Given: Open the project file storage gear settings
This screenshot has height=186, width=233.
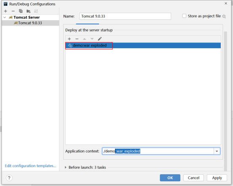Looking at the screenshot, I should (x=224, y=16).
